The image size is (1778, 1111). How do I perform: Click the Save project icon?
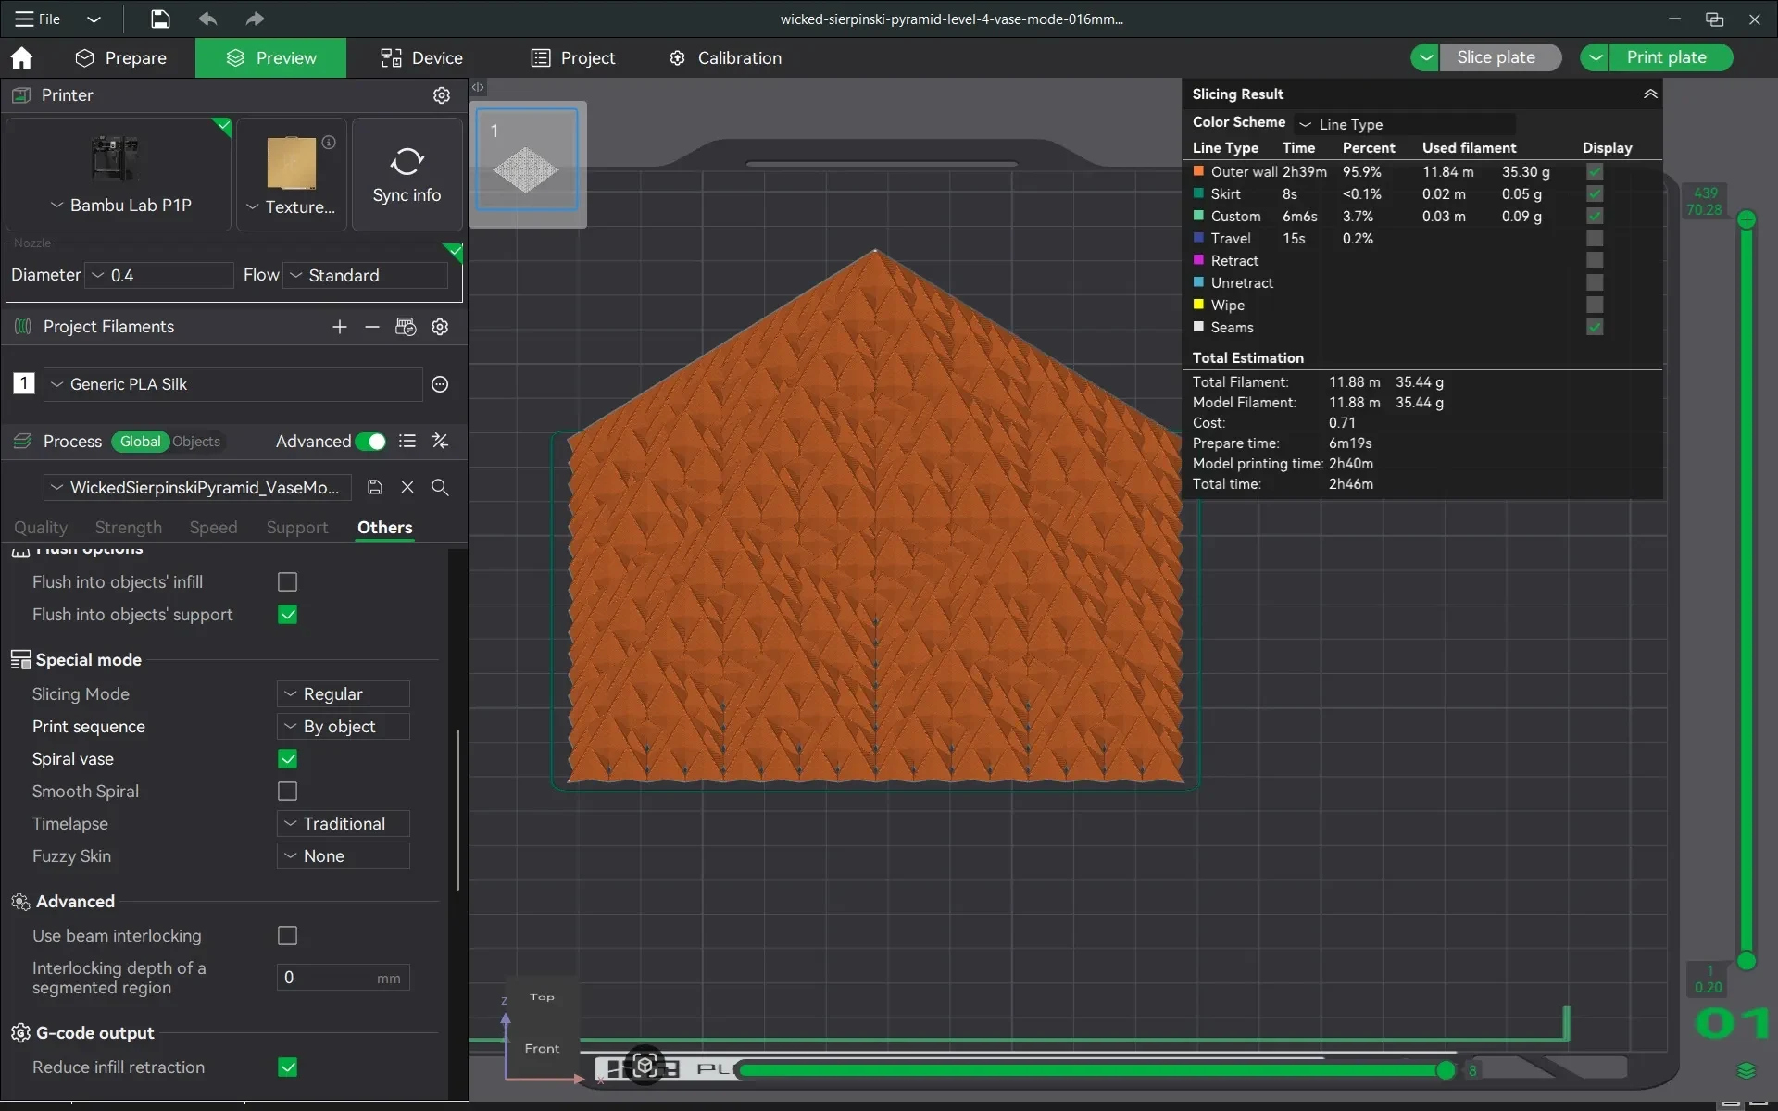point(160,19)
